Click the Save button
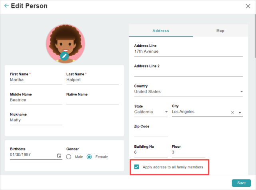The width and height of the screenshot is (256, 190). [x=241, y=183]
